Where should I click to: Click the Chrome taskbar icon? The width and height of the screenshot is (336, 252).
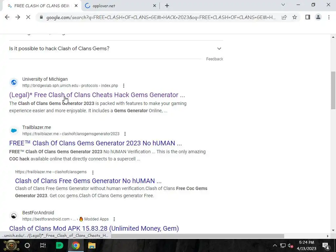[75, 245]
